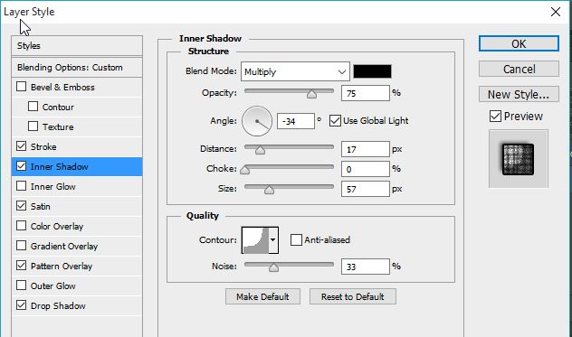Uncheck the Stroke effect checkbox
This screenshot has height=337, width=572.
click(x=21, y=146)
